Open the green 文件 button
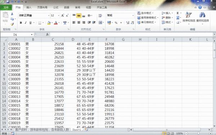216x135 pixels. click(6, 8)
